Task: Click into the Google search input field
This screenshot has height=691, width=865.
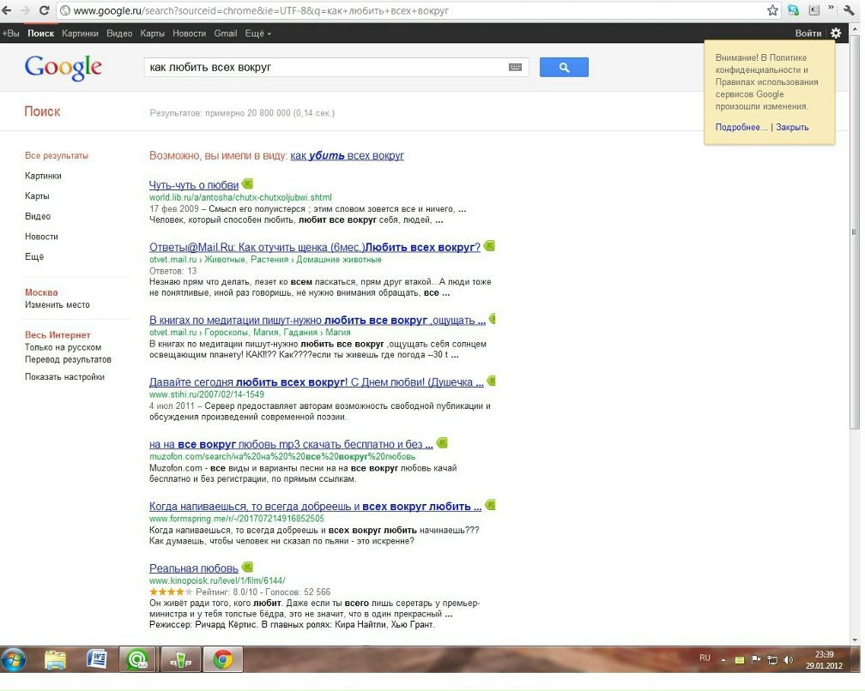Action: (x=326, y=67)
